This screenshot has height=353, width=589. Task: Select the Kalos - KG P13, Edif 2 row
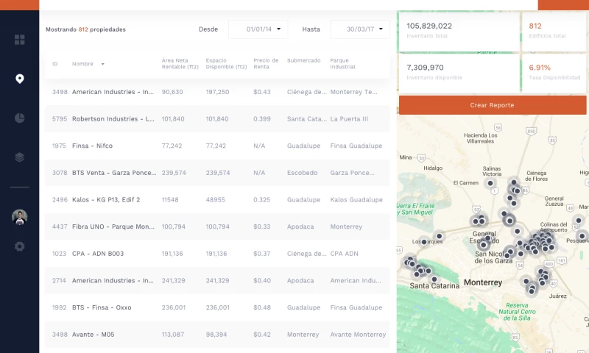click(217, 199)
